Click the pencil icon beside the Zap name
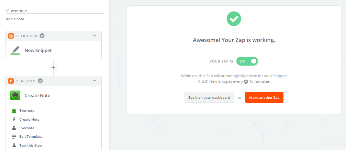The image size is (346, 150). click(x=8, y=11)
